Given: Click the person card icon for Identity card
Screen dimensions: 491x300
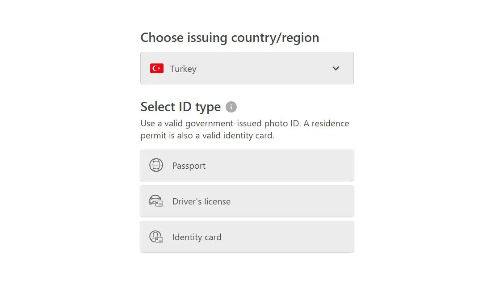Looking at the screenshot, I should 156,237.
